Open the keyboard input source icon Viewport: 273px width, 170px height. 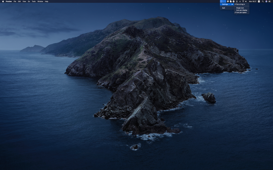click(x=259, y=1)
